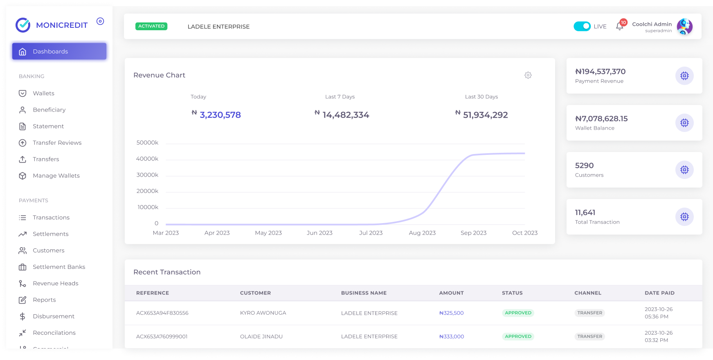Toggle the LIVE mode switch
Screen dimensions: 713x360
click(582, 26)
